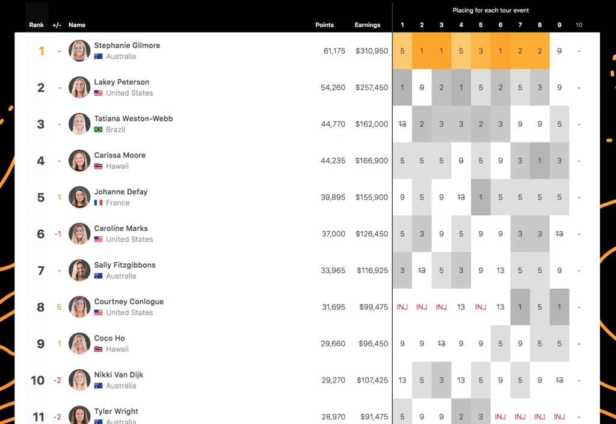Image resolution: width=616 pixels, height=424 pixels.
Task: Click Carissa Moore's Hawaii flag icon
Action: pos(98,166)
